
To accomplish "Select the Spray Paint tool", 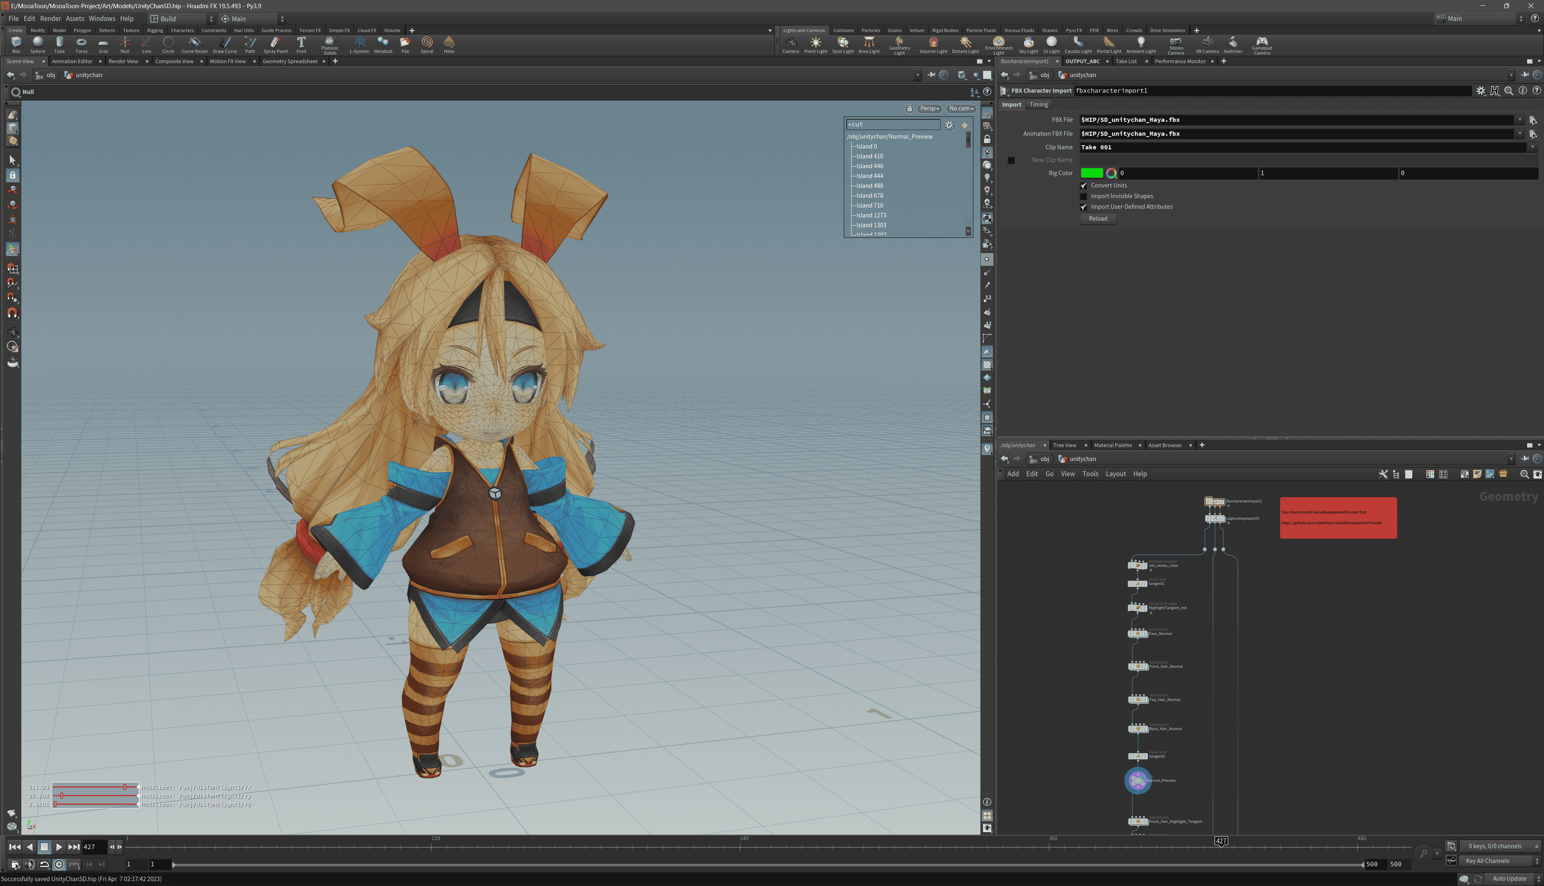I will (276, 44).
